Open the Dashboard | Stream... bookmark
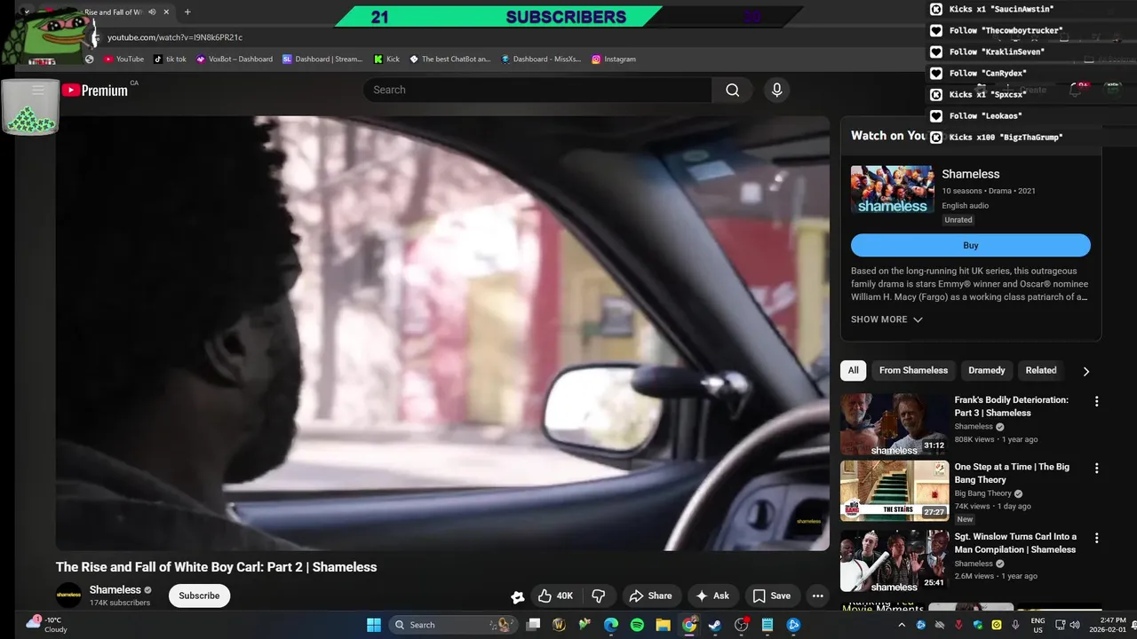Image resolution: width=1137 pixels, height=639 pixels. point(322,59)
